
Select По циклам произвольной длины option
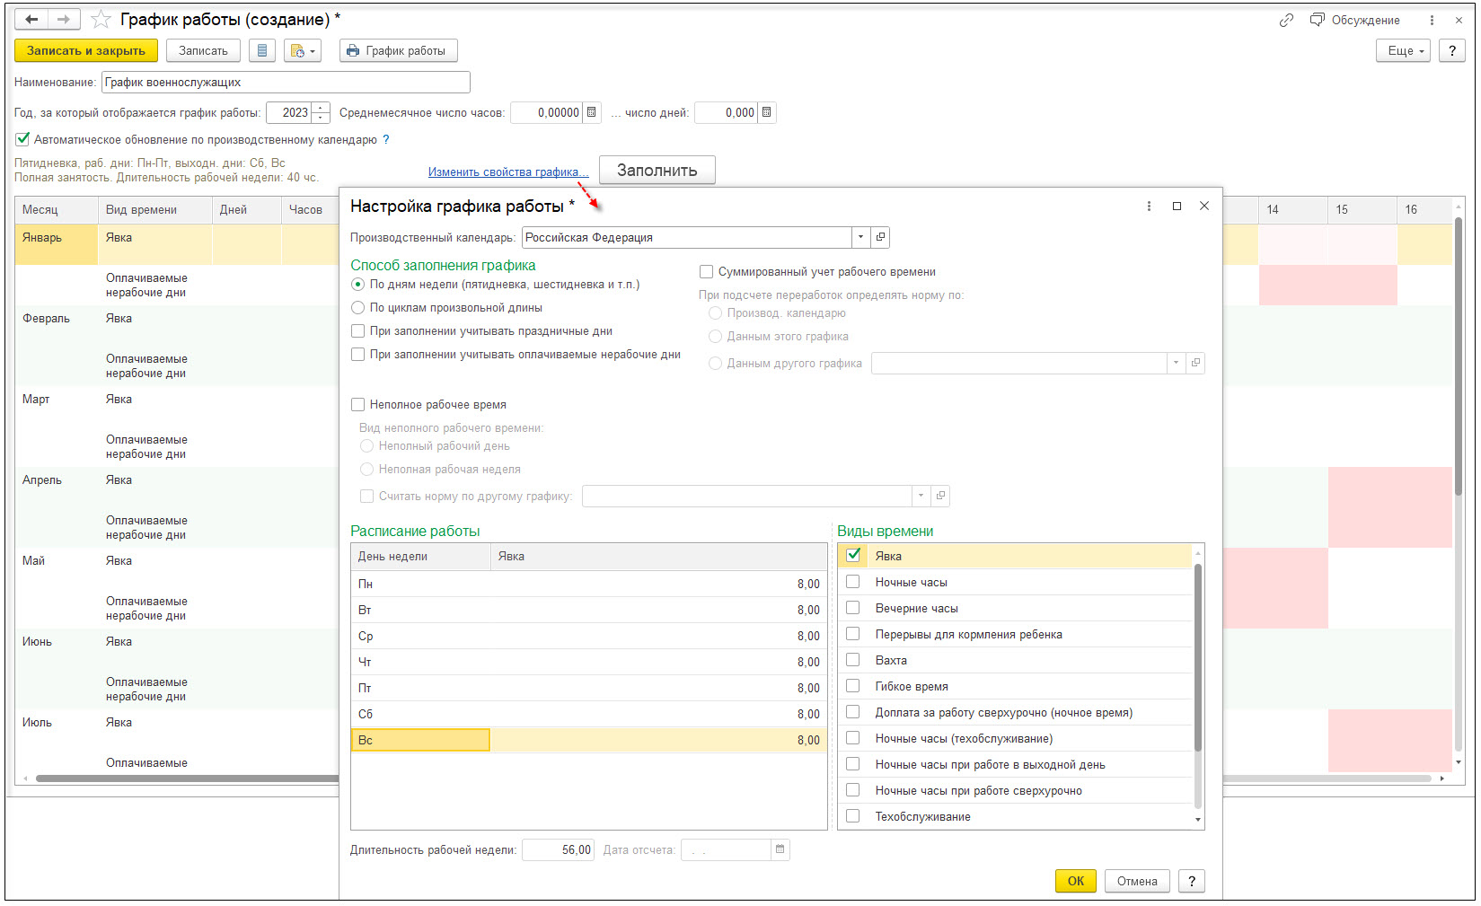357,308
